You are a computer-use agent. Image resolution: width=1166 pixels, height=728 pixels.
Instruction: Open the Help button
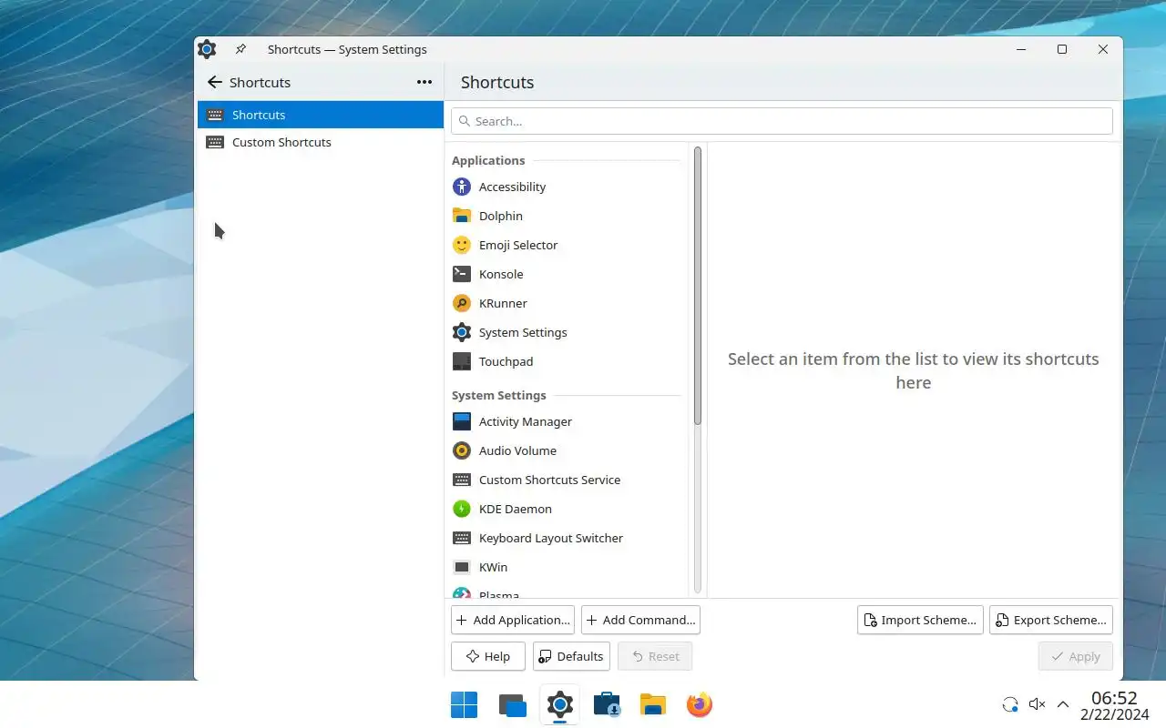(488, 656)
